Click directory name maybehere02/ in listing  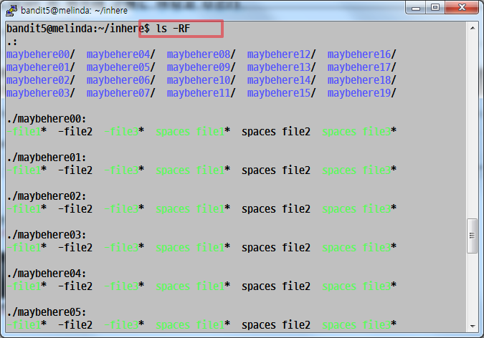coord(41,80)
